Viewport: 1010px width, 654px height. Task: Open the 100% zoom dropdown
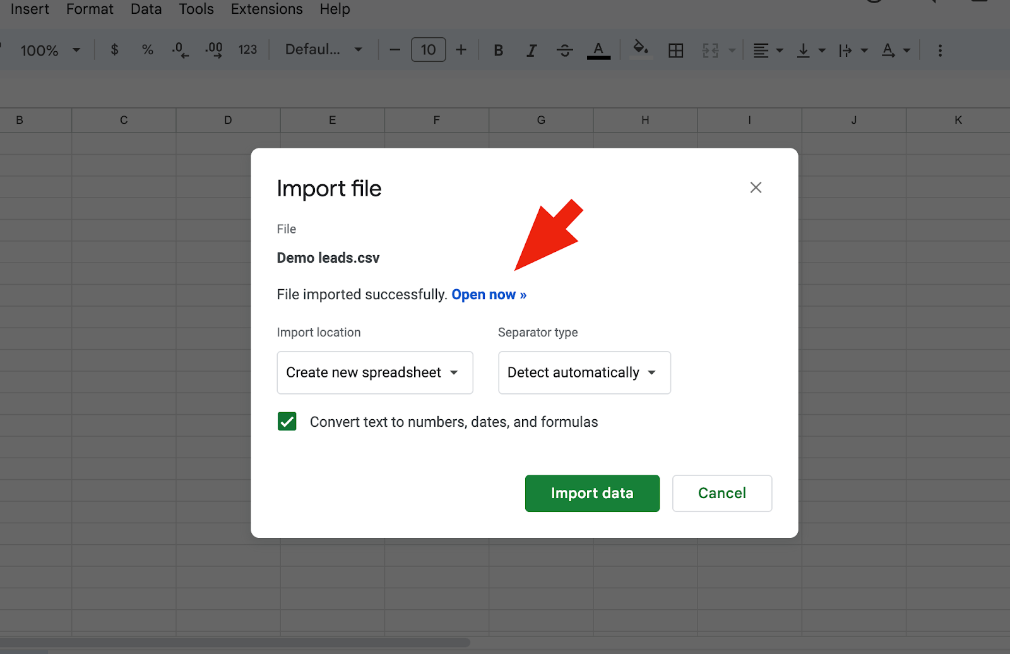coord(50,51)
